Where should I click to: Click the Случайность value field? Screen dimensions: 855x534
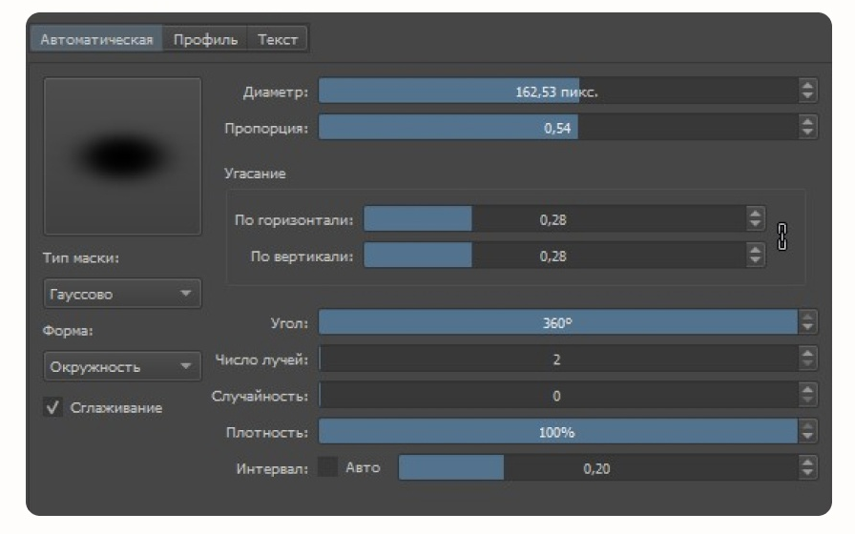tap(558, 396)
